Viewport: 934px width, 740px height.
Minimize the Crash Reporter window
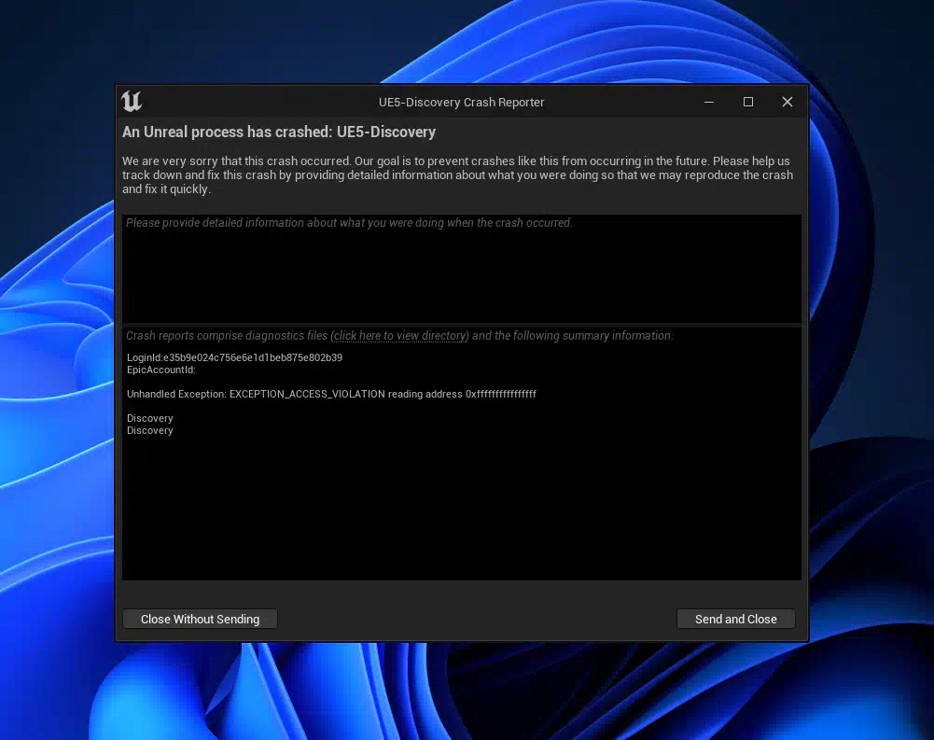point(709,102)
